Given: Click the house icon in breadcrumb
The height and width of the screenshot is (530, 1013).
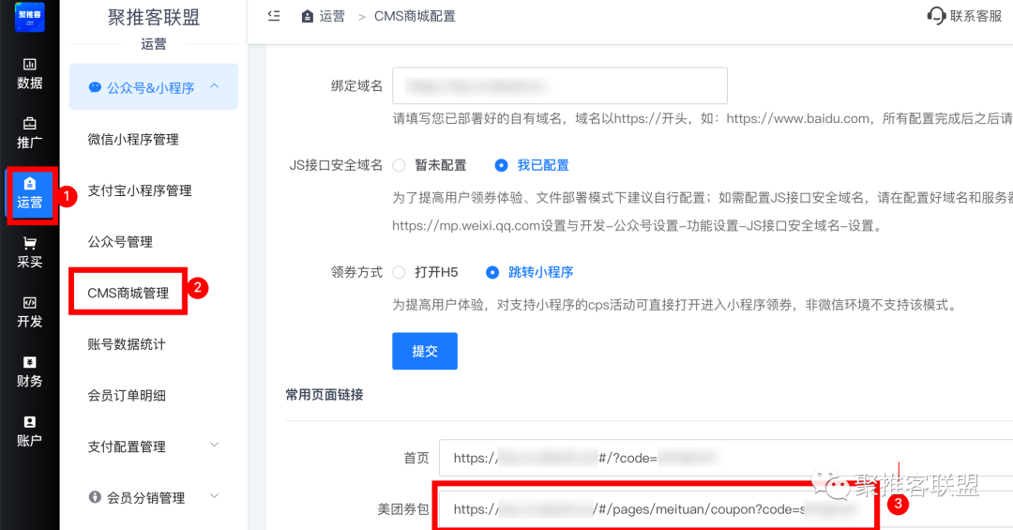Looking at the screenshot, I should [x=308, y=17].
